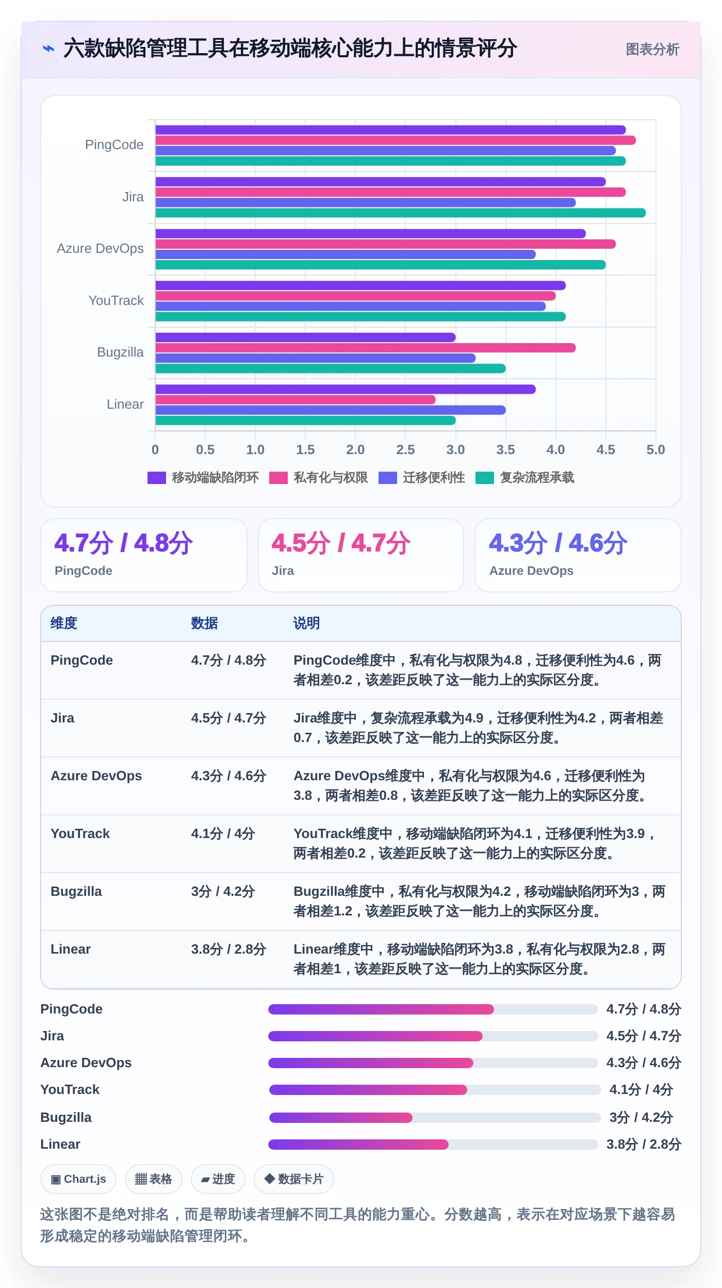Select the Bugzilla row name in table

(76, 892)
